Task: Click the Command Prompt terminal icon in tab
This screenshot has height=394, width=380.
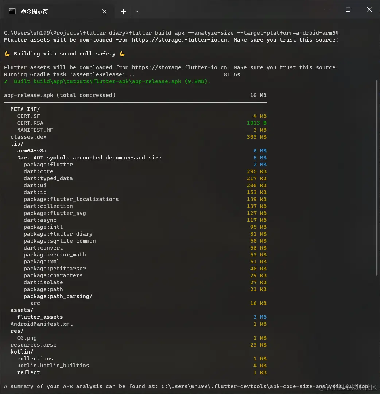Action: [x=12, y=12]
